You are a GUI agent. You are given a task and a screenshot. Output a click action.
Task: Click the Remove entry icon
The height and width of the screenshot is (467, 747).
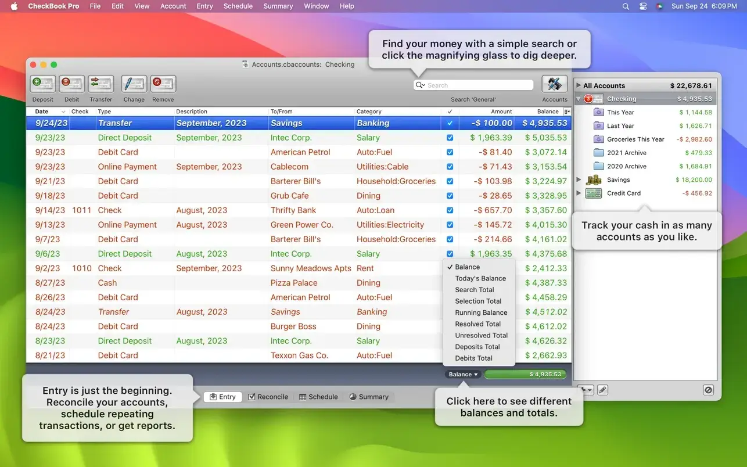163,84
